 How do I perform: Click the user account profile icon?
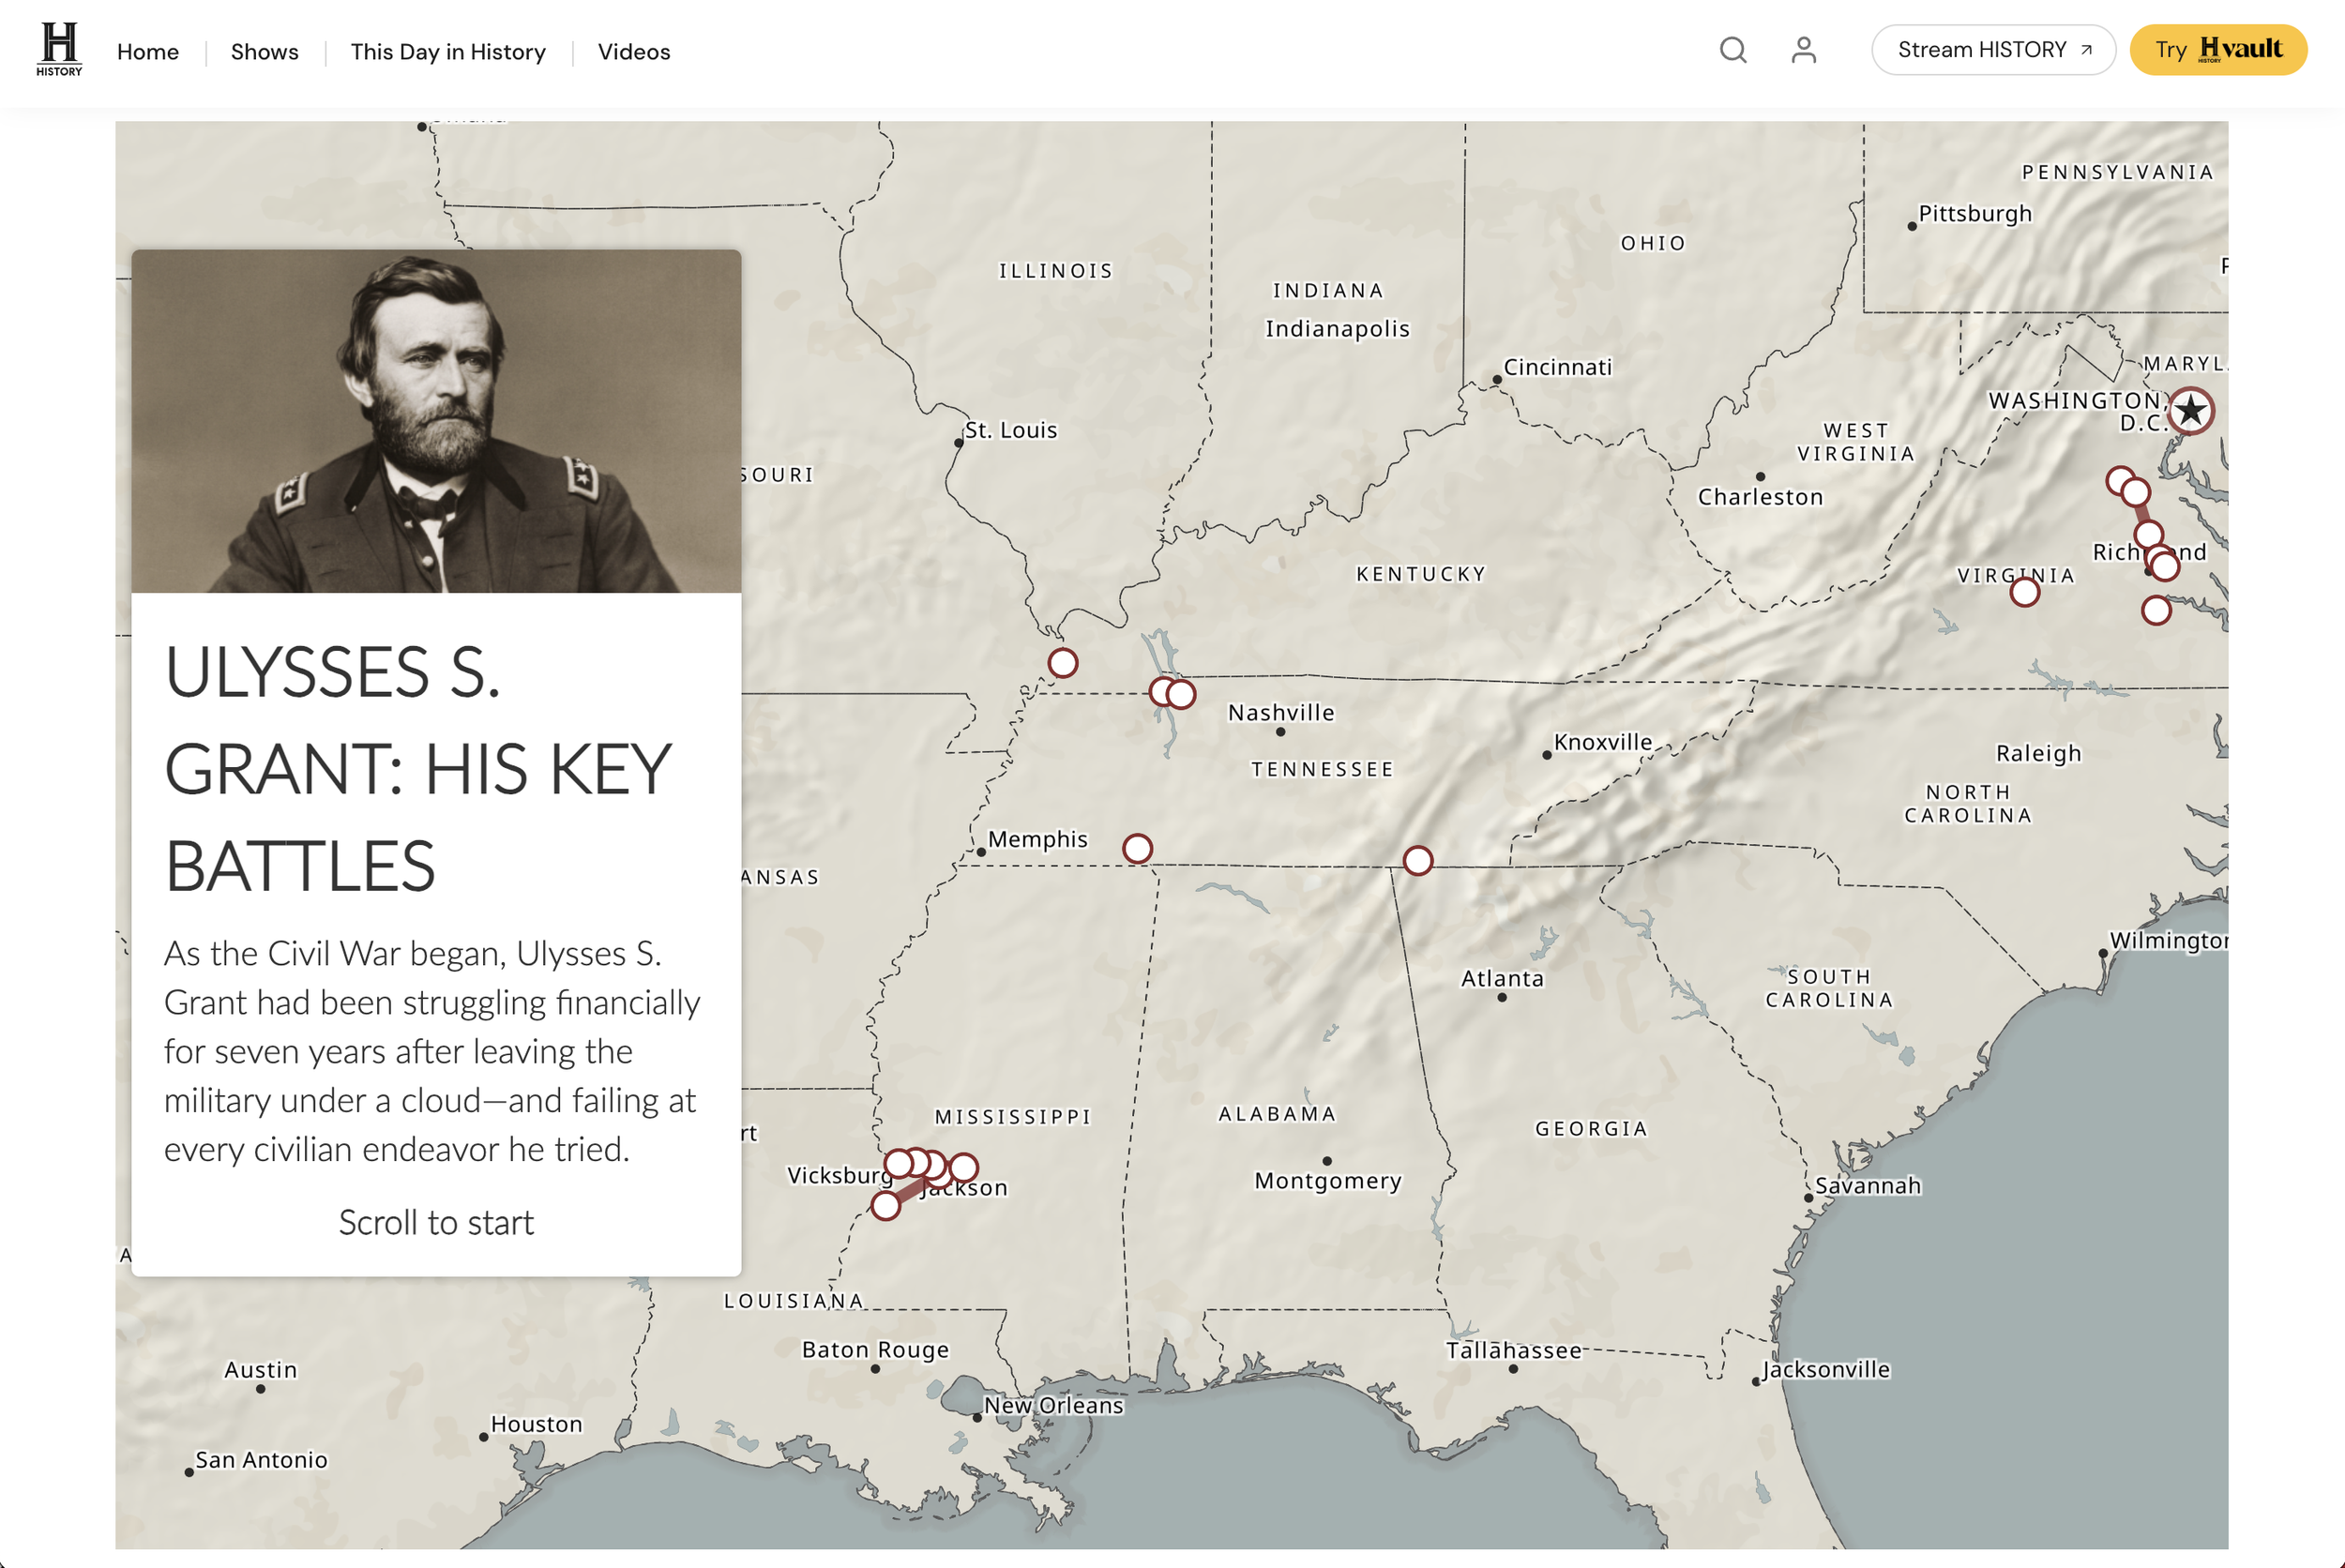click(x=1803, y=50)
